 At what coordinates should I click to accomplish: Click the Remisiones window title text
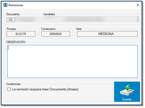(x=16, y=5)
